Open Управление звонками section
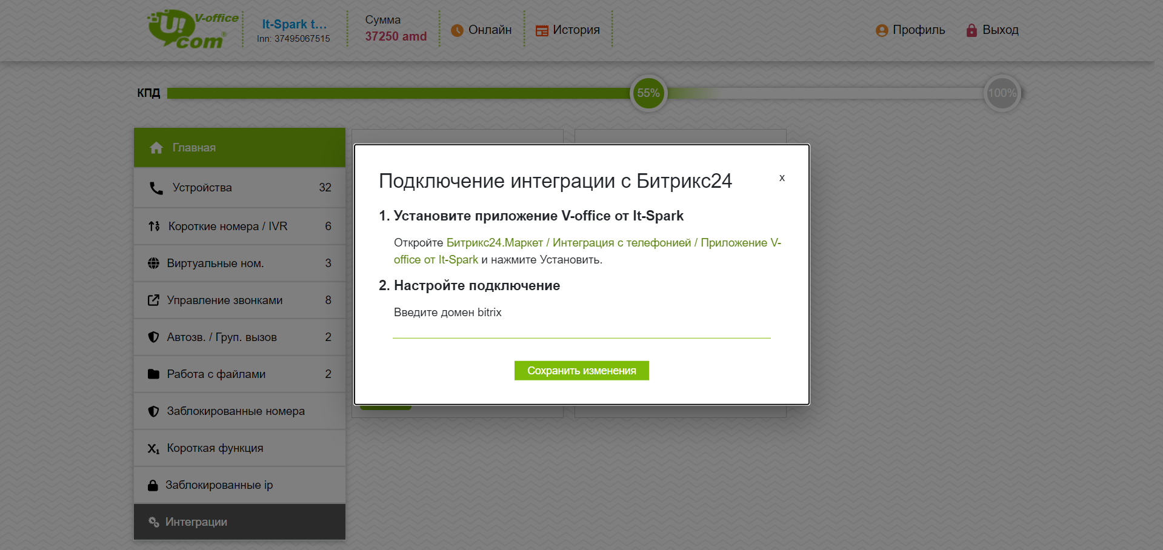The width and height of the screenshot is (1163, 550). click(239, 300)
